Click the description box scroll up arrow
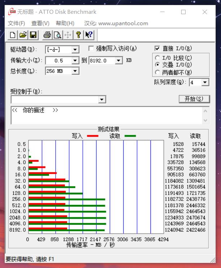The width and height of the screenshot is (221, 268). tap(205, 111)
